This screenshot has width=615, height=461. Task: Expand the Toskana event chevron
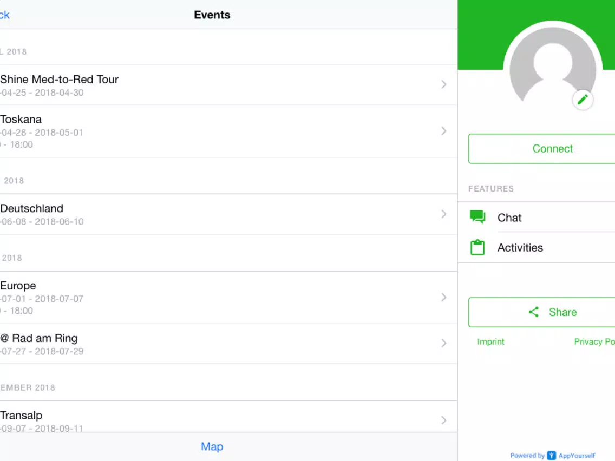click(443, 131)
